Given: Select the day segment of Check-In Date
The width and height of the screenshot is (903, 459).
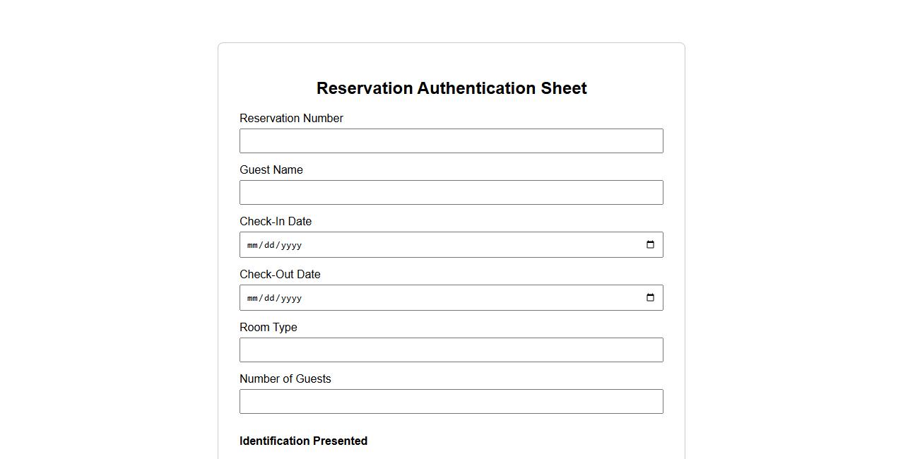Looking at the screenshot, I should click(268, 246).
